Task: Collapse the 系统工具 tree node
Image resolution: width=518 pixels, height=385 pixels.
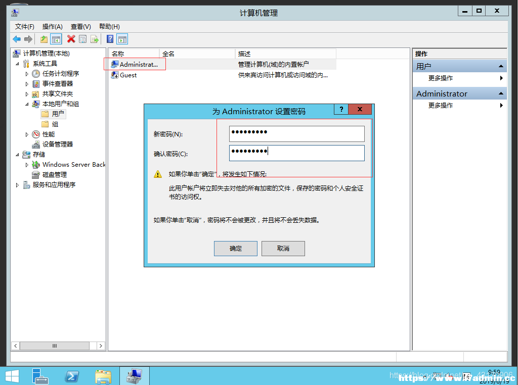Action: (x=17, y=64)
